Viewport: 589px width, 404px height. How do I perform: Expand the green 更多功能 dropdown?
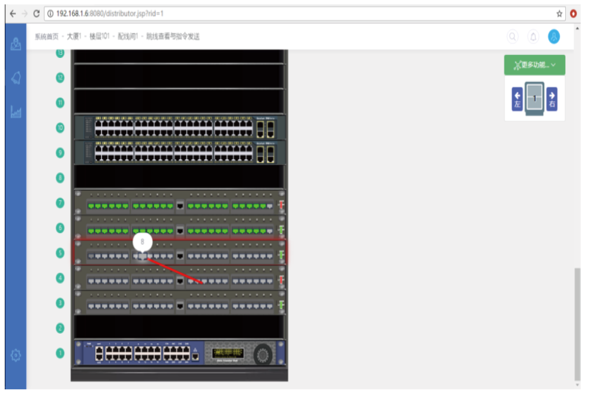535,65
